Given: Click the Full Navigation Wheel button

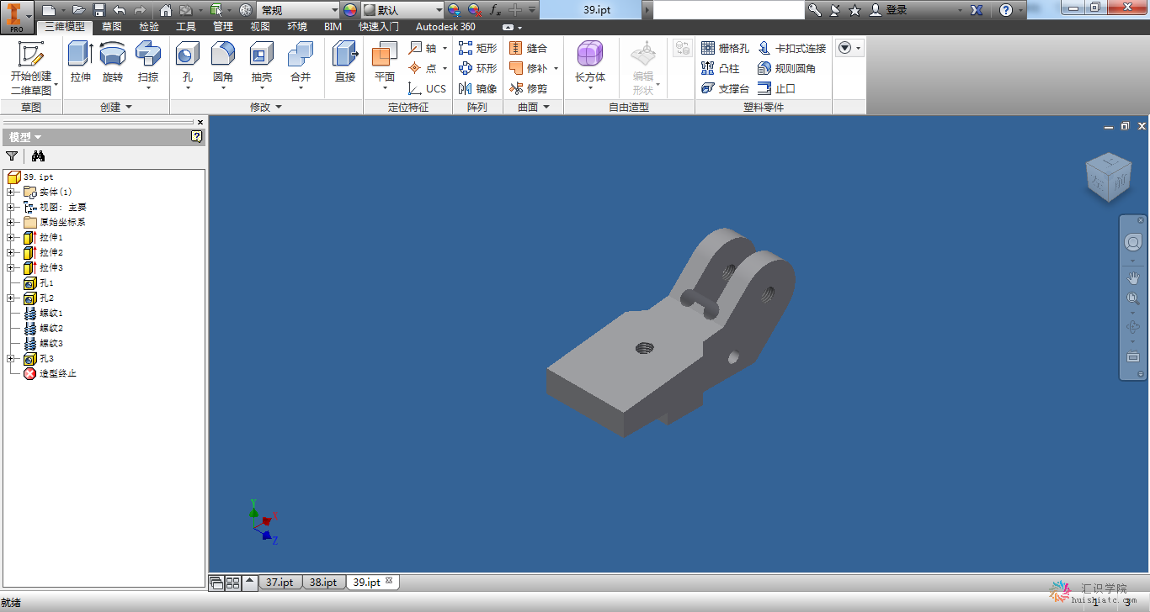Looking at the screenshot, I should coord(1133,242).
